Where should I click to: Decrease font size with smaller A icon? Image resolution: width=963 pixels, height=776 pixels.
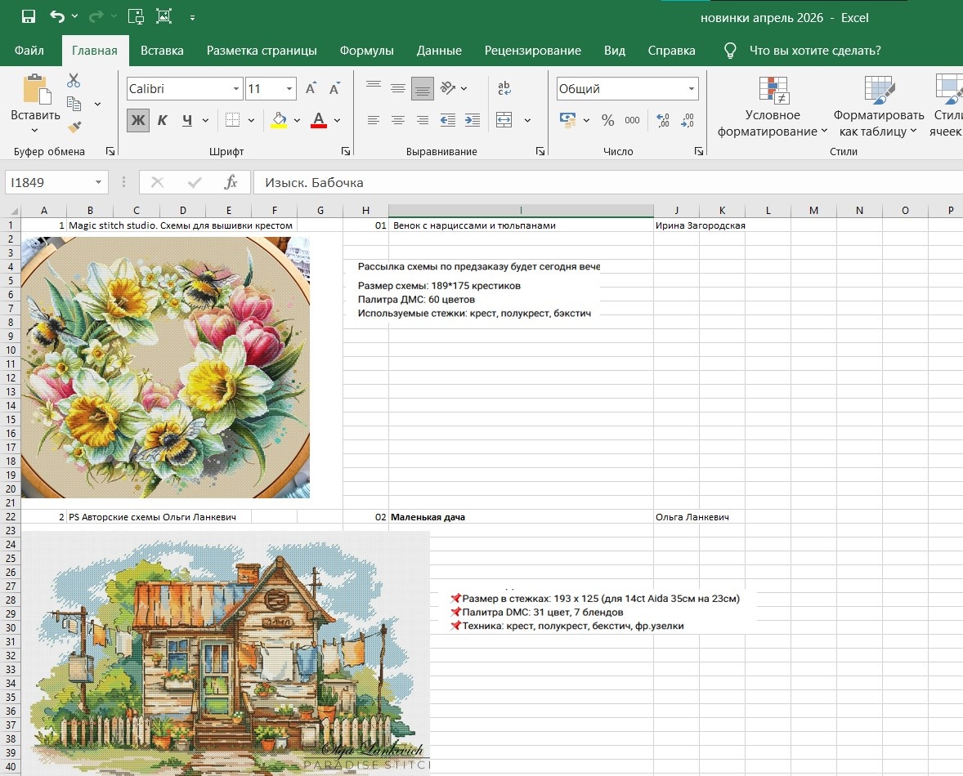click(334, 89)
